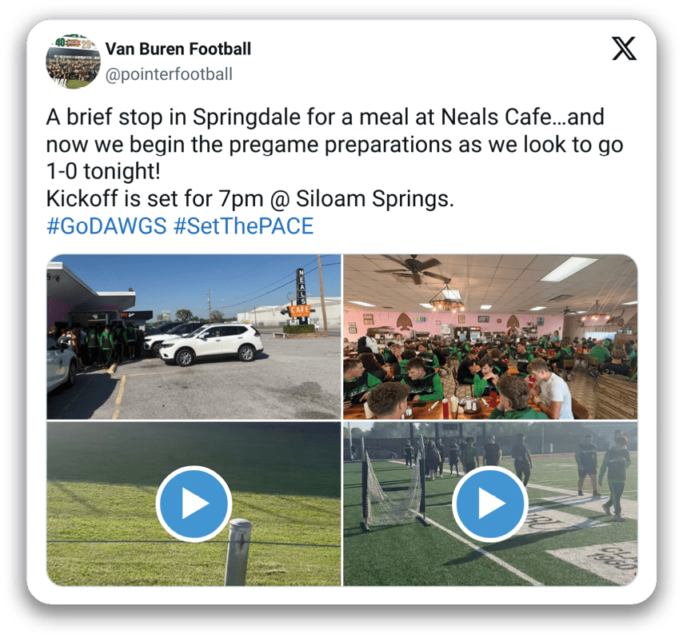Open the #GoDAWGS hashtag
The width and height of the screenshot is (683, 638).
[x=106, y=226]
